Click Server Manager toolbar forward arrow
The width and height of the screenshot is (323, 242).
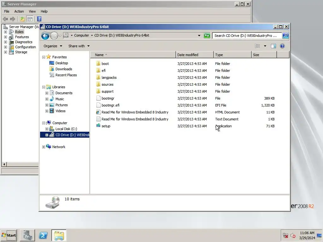pyautogui.click(x=13, y=19)
